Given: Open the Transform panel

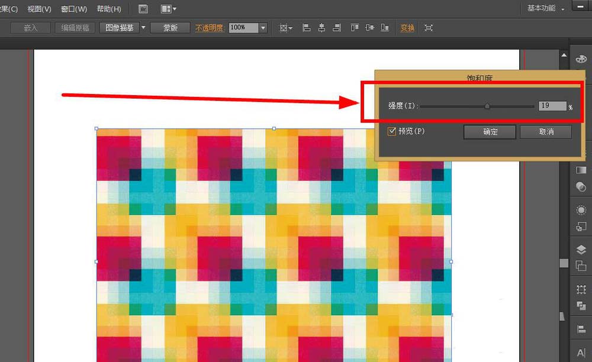Looking at the screenshot, I should pos(581,289).
